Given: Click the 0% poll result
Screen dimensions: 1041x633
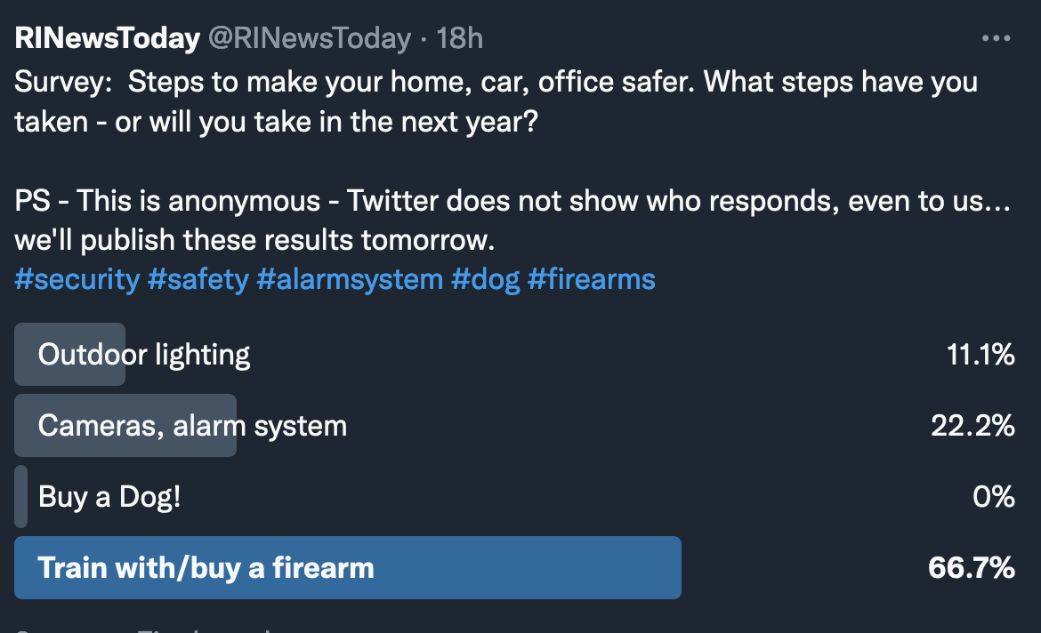Looking at the screenshot, I should tap(994, 496).
